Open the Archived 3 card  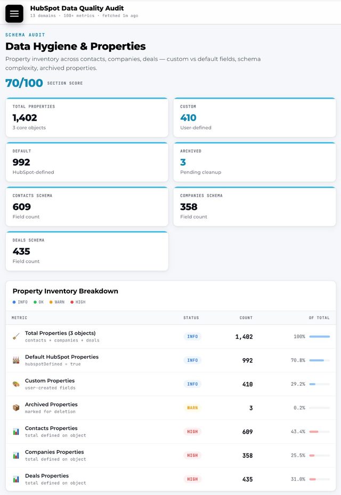[x=255, y=162]
